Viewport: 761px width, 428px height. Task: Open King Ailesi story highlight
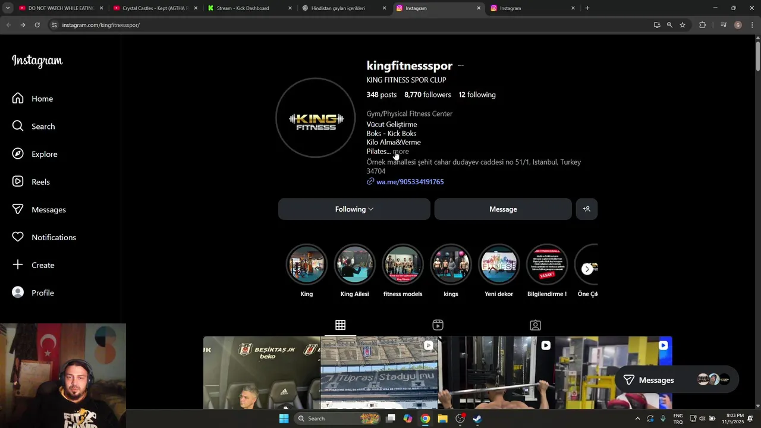355,265
